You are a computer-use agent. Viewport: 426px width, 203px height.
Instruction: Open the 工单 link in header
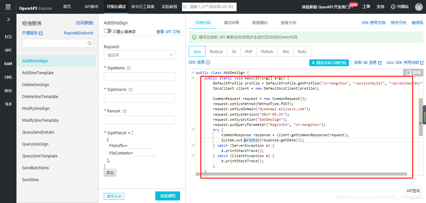pos(366,7)
